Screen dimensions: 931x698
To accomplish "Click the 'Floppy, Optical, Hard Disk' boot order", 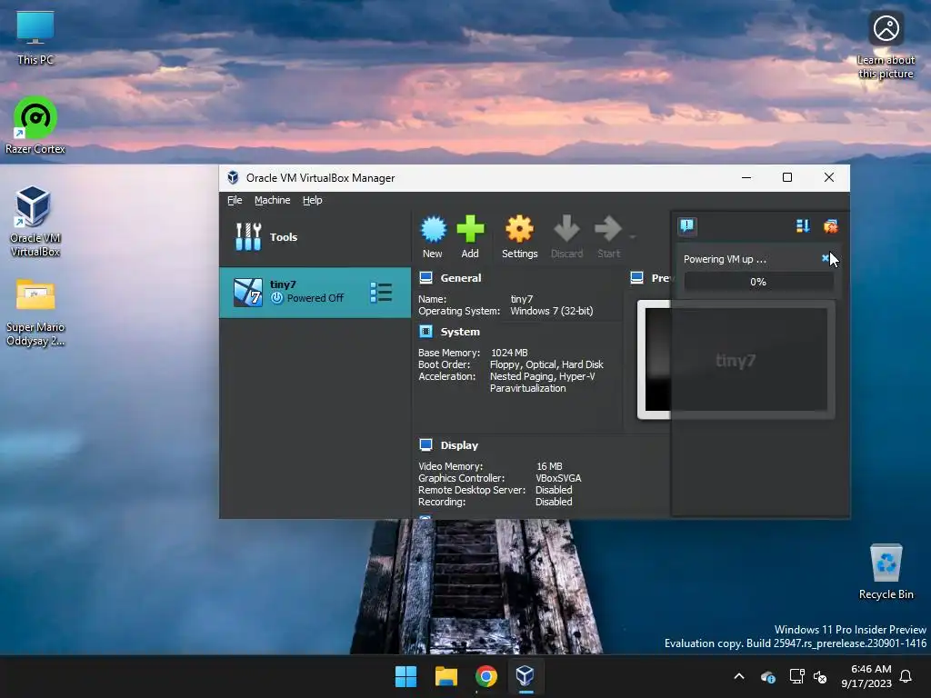I will pos(546,364).
